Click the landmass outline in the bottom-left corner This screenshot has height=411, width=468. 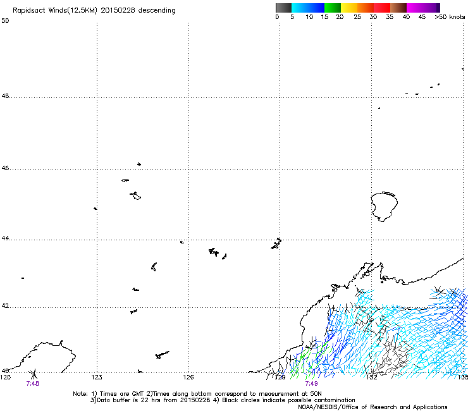[x=39, y=357]
